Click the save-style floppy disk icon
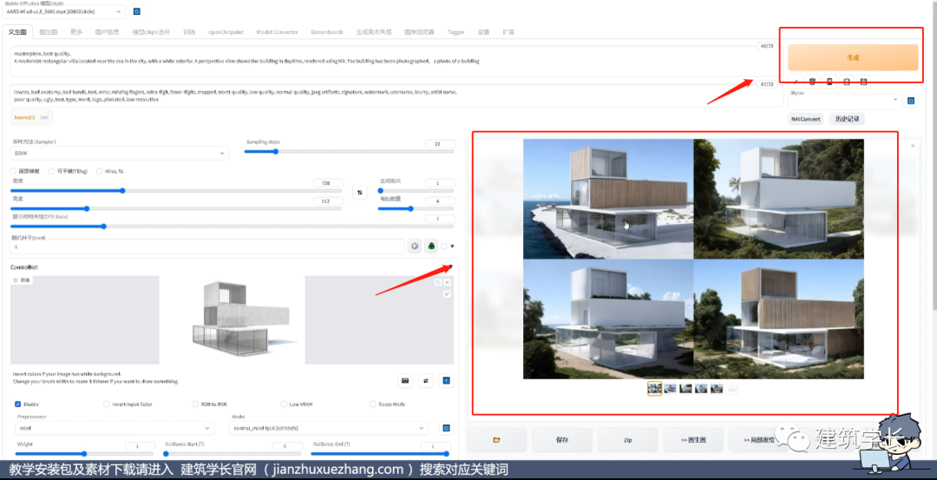937x480 pixels. tap(863, 82)
